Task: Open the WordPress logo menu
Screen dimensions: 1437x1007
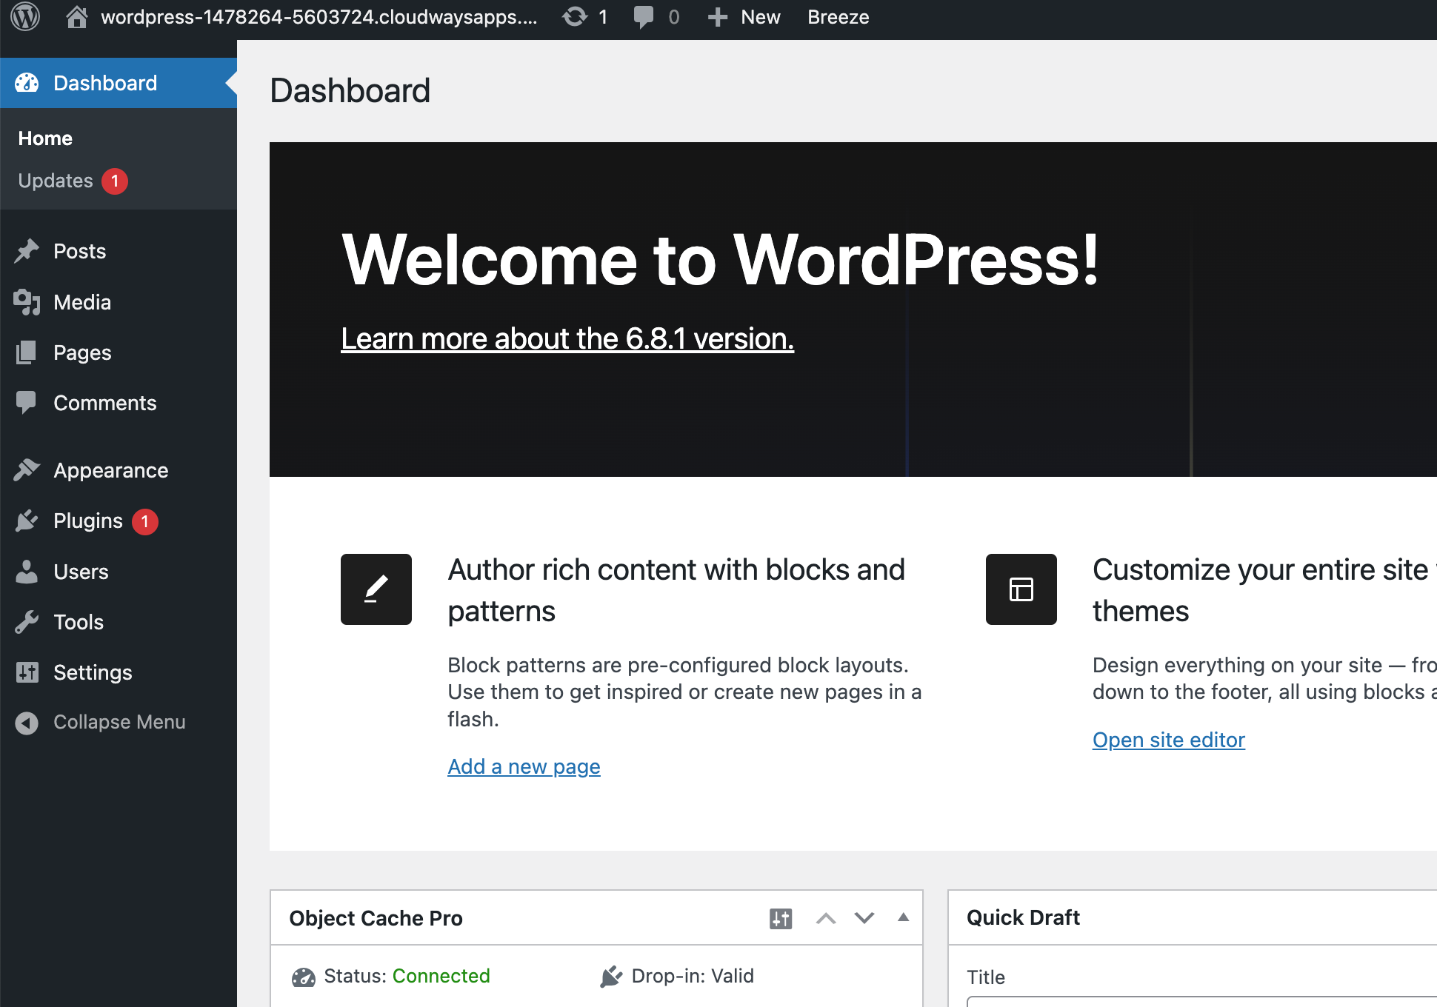Action: [x=25, y=16]
